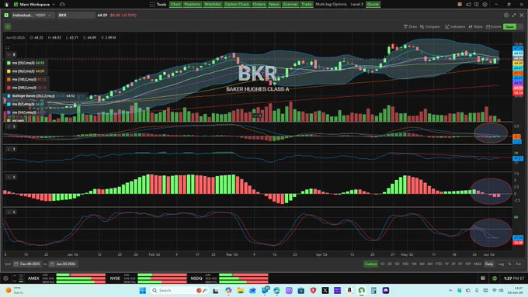Click the ma (8,C,ema,0) cyan swatch
528x297 pixels.
[x=9, y=104]
